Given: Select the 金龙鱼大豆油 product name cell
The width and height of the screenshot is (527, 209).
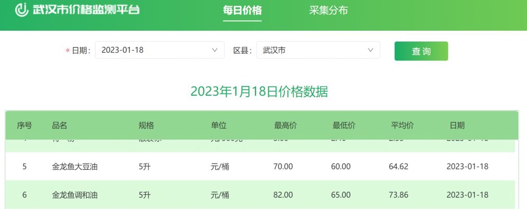Looking at the screenshot, I should [x=75, y=166].
